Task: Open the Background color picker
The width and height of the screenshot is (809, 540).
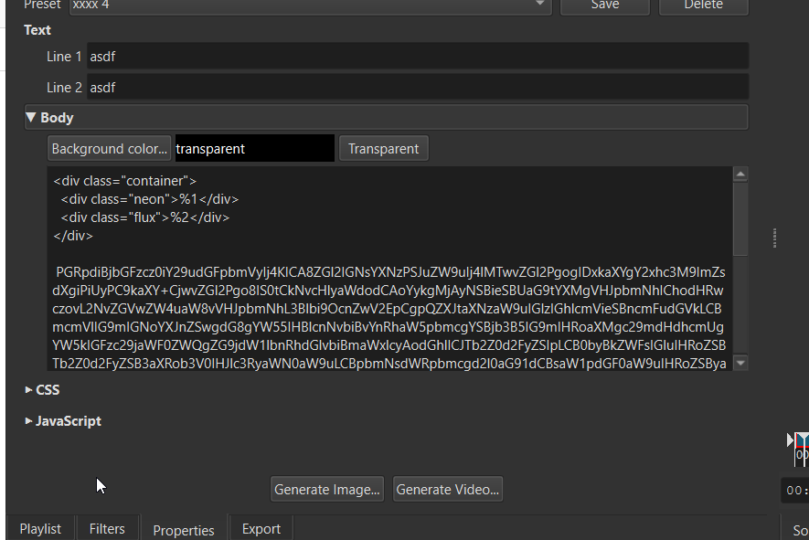Action: pos(110,149)
